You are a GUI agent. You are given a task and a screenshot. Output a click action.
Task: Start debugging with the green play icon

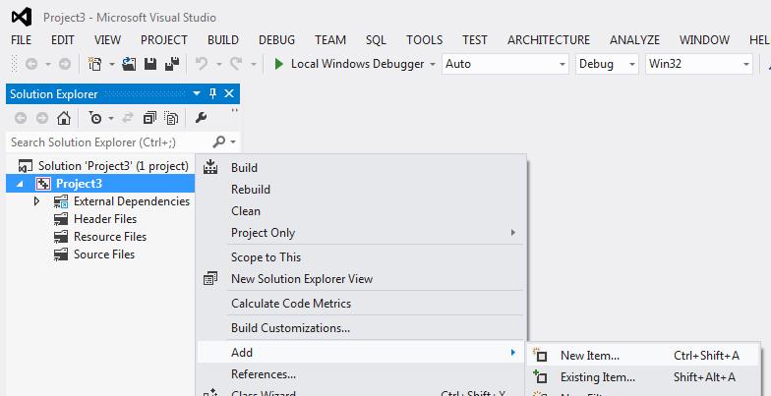[x=279, y=64]
